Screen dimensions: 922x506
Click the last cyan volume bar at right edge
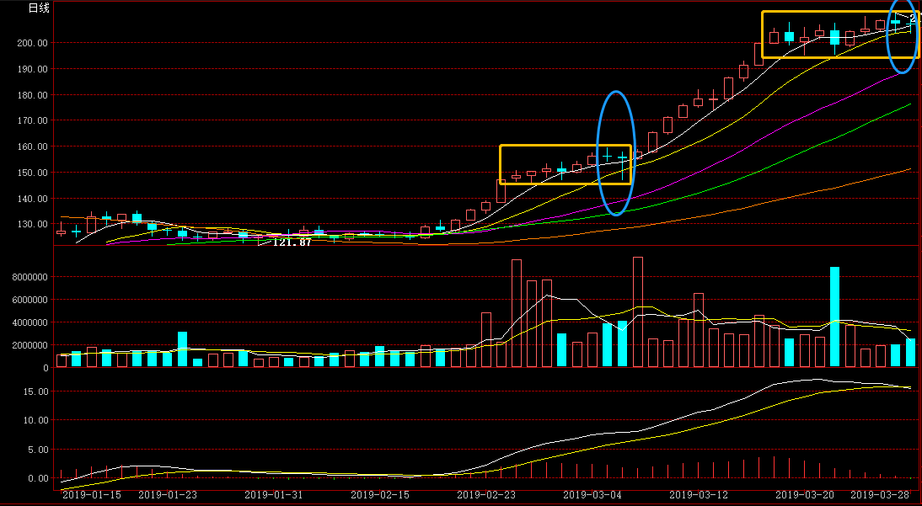click(x=910, y=353)
